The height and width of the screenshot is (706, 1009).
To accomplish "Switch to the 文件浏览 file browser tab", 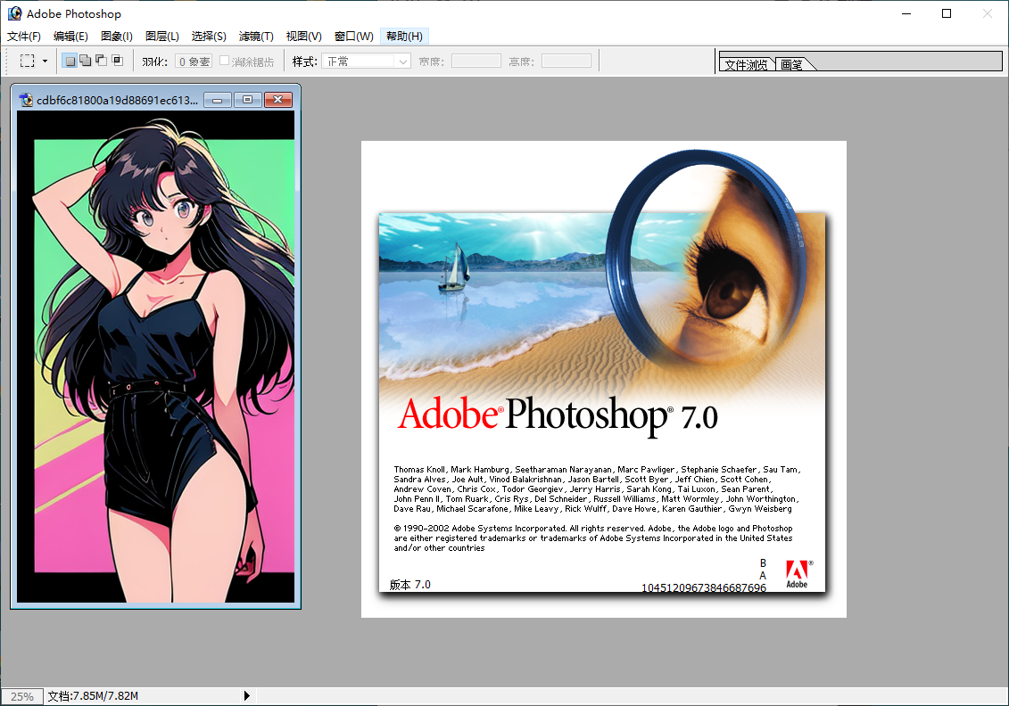I will pos(746,65).
